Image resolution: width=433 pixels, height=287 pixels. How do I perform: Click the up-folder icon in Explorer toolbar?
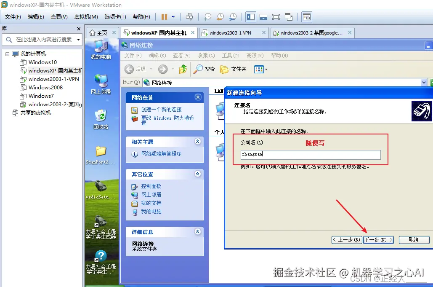tap(183, 69)
